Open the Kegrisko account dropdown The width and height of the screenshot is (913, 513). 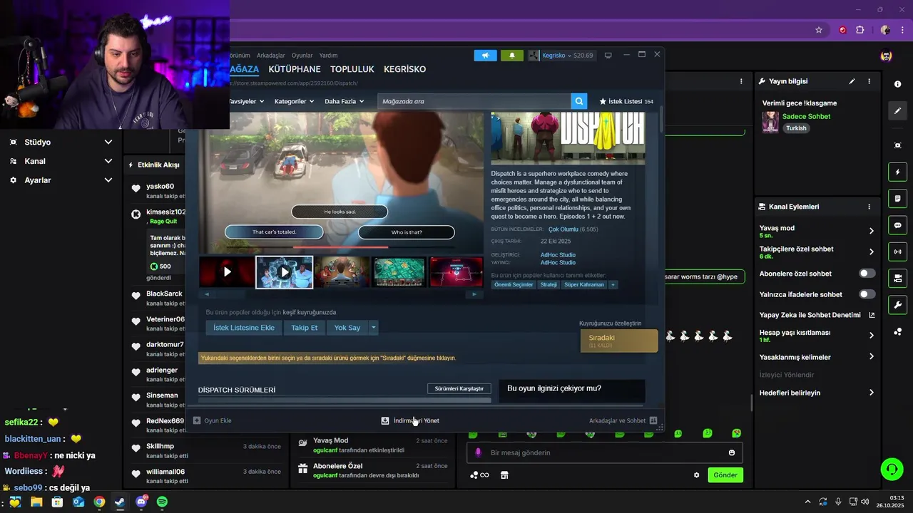[561, 55]
